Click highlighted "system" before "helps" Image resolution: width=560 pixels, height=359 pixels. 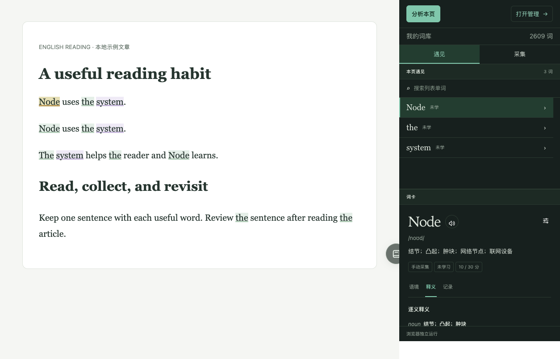(x=70, y=155)
